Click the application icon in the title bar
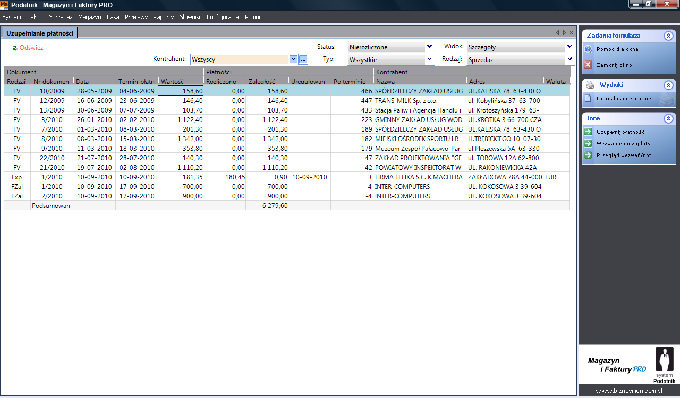Viewport: 680px width, 398px height. [x=4, y=5]
